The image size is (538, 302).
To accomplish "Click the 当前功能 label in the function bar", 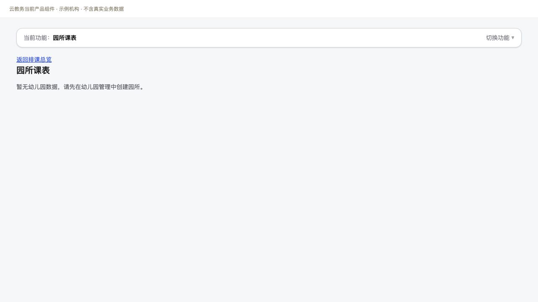I will click(37, 38).
